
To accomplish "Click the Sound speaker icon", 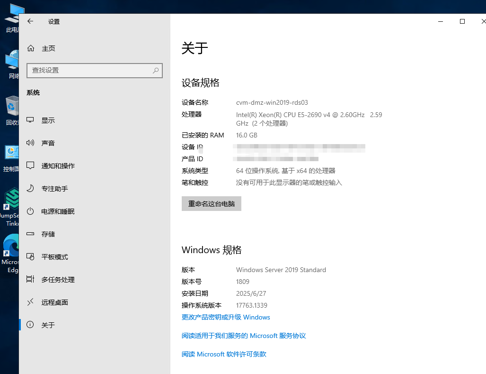I will pos(30,143).
